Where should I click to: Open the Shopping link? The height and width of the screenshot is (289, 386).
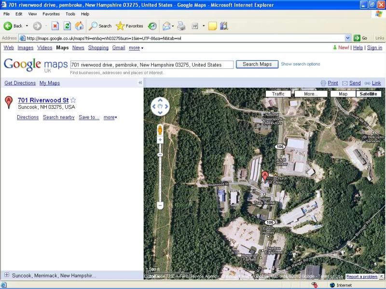(98, 48)
